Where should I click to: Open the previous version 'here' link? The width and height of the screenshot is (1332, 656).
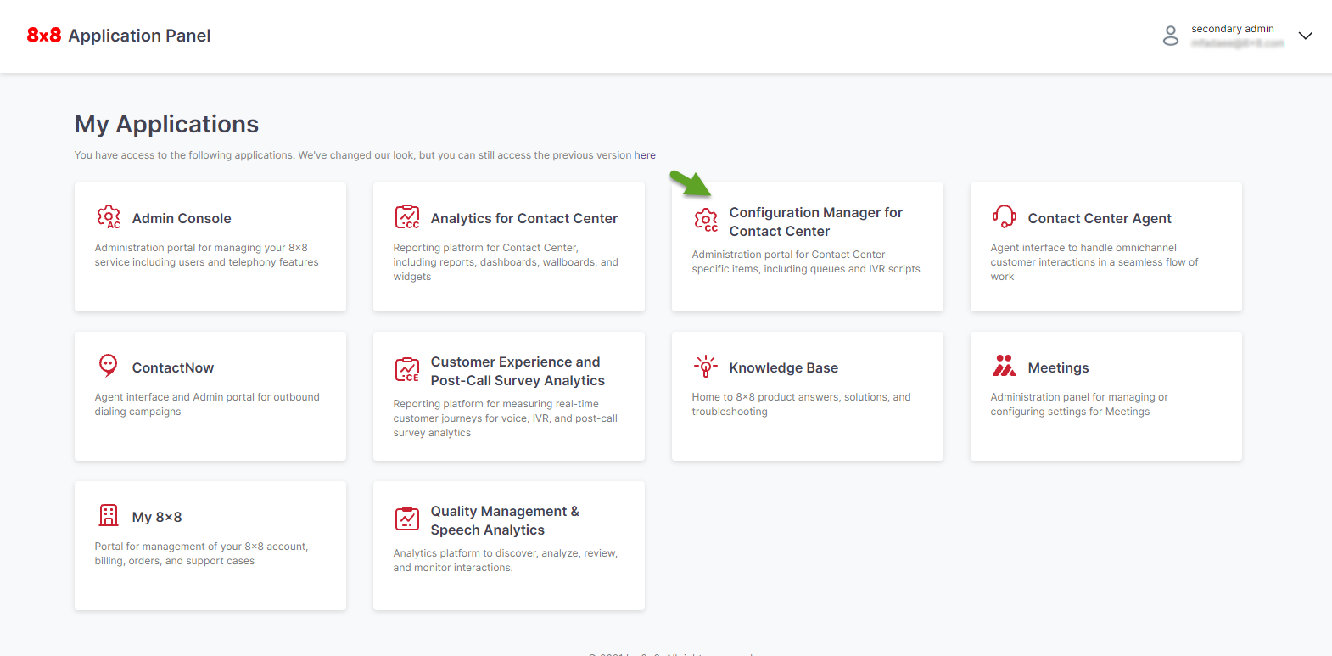[645, 155]
